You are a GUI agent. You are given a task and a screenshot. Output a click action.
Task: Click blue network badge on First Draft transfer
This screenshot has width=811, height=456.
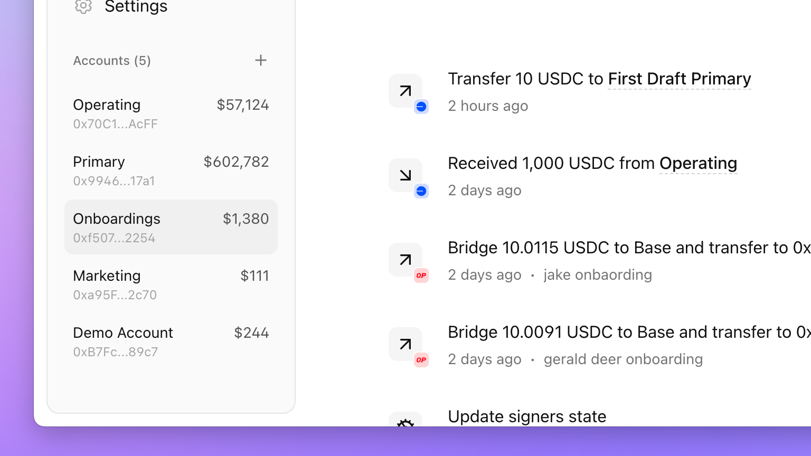coord(421,107)
